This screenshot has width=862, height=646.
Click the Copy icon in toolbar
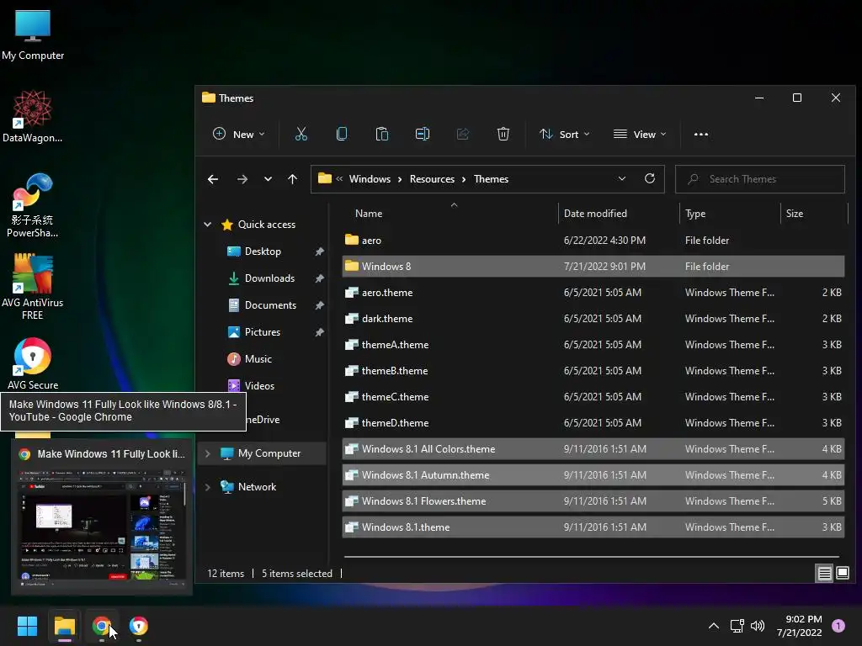tap(342, 134)
